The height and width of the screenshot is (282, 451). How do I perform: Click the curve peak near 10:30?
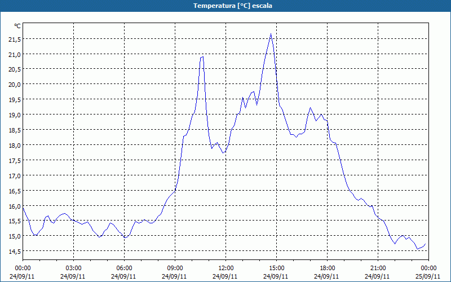coord(203,57)
